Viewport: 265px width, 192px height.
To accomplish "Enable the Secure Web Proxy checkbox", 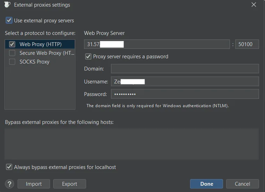I will (12, 53).
